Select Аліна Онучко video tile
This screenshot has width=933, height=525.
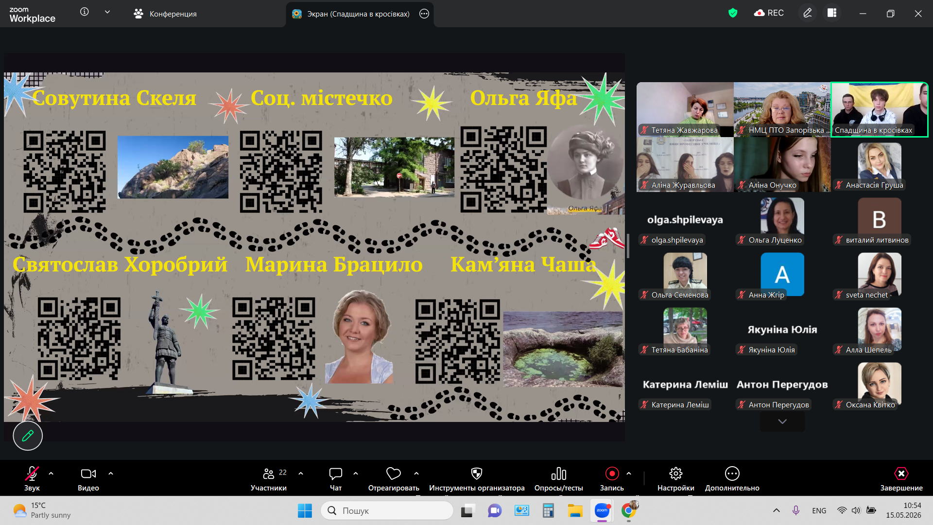[x=782, y=164]
